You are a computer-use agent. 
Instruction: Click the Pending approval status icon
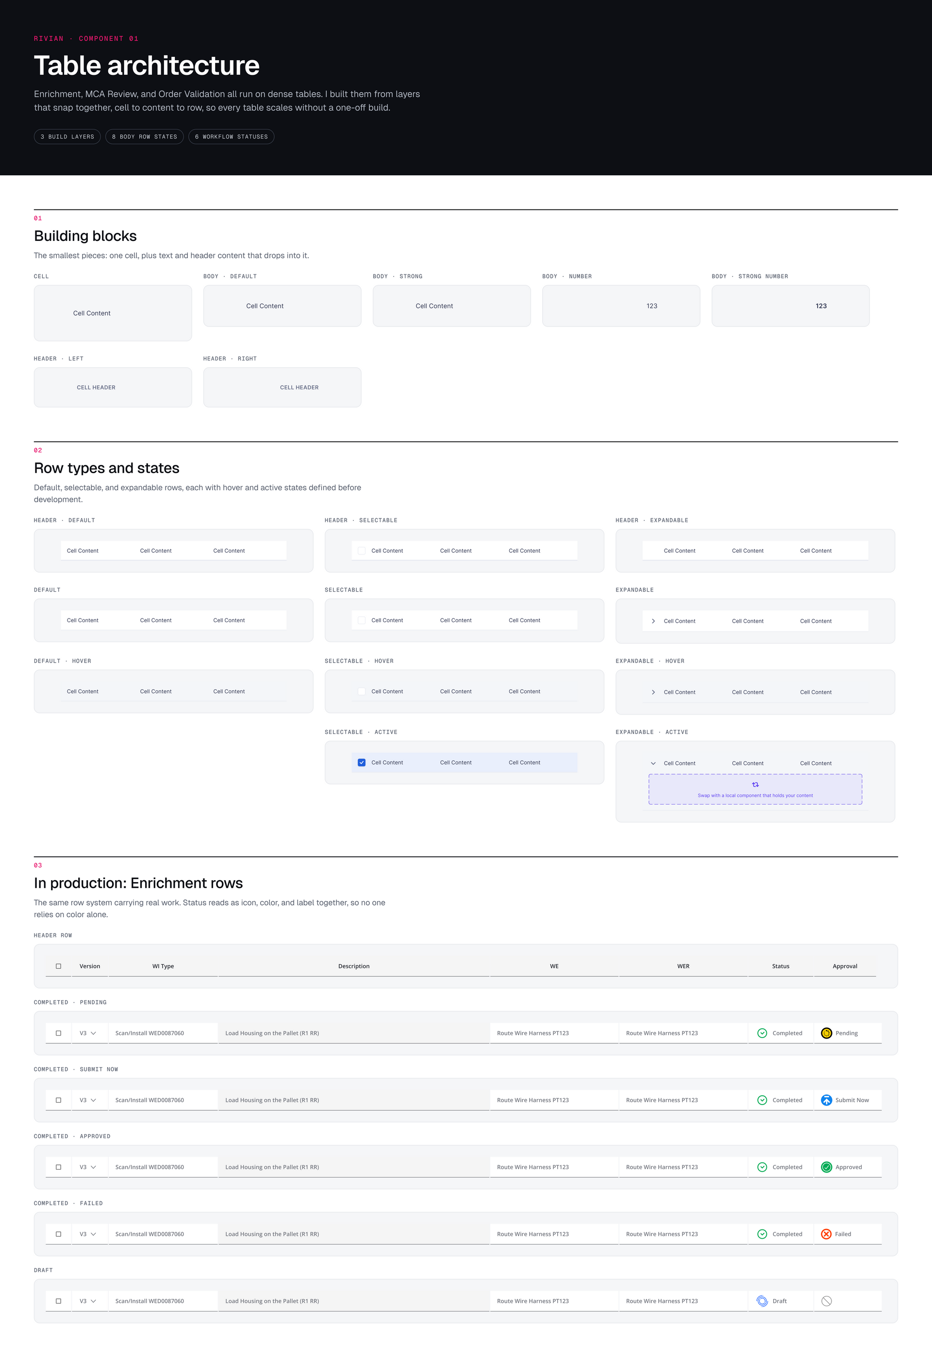coord(827,1033)
